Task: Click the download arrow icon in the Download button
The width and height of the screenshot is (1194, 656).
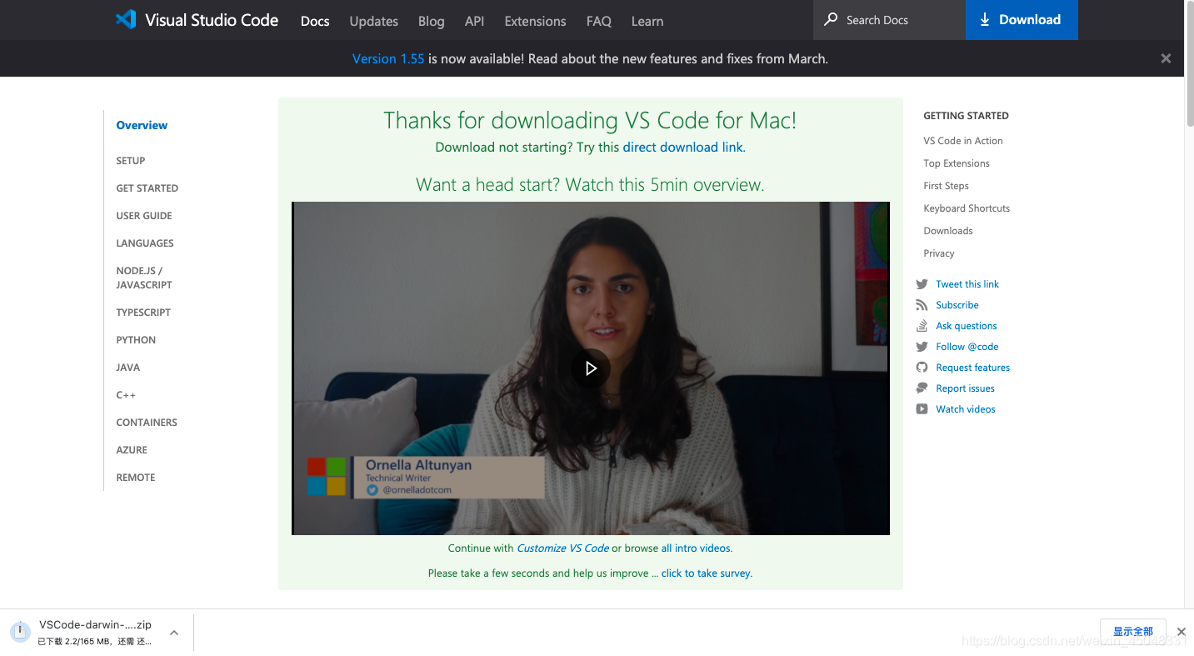Action: [x=985, y=19]
